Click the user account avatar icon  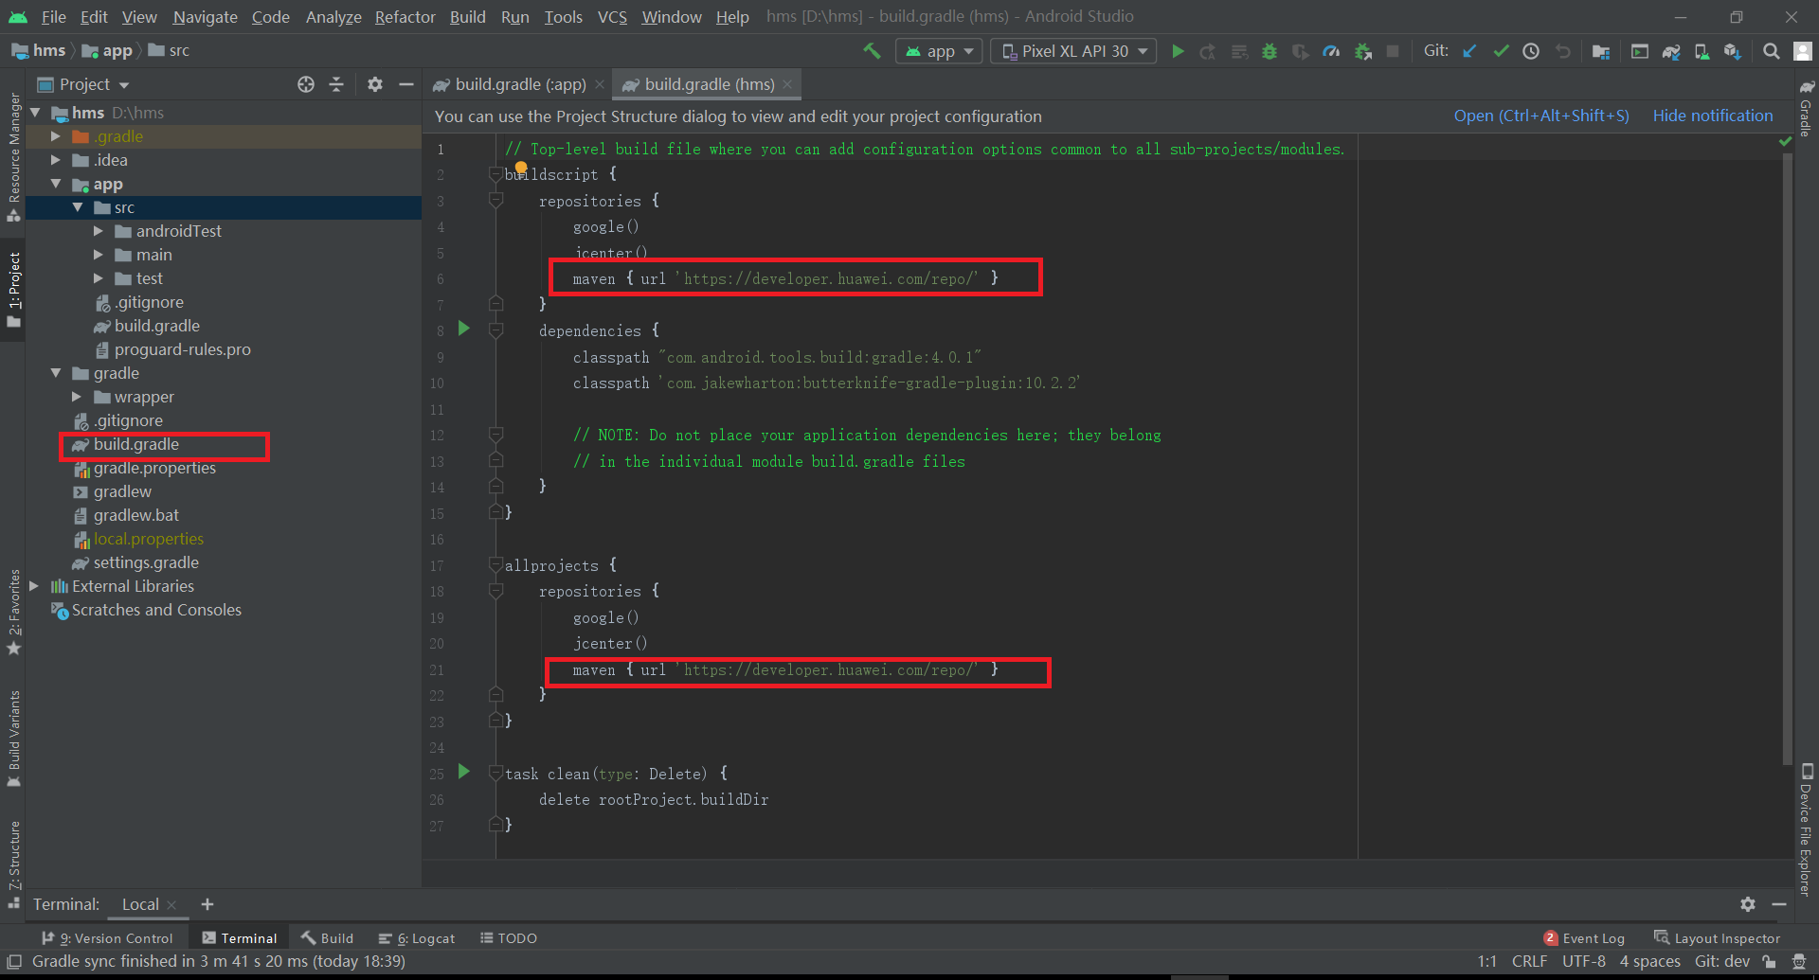1802,51
